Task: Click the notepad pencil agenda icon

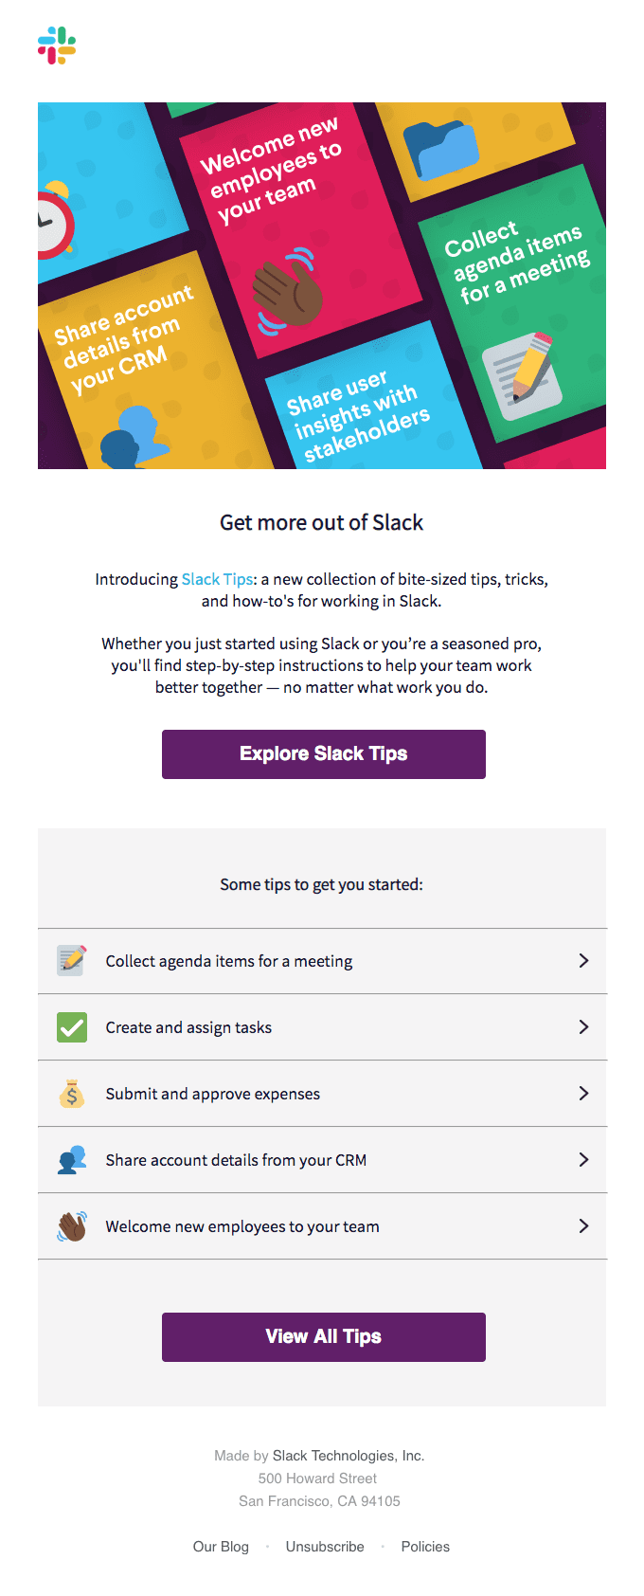Action: coord(72,960)
